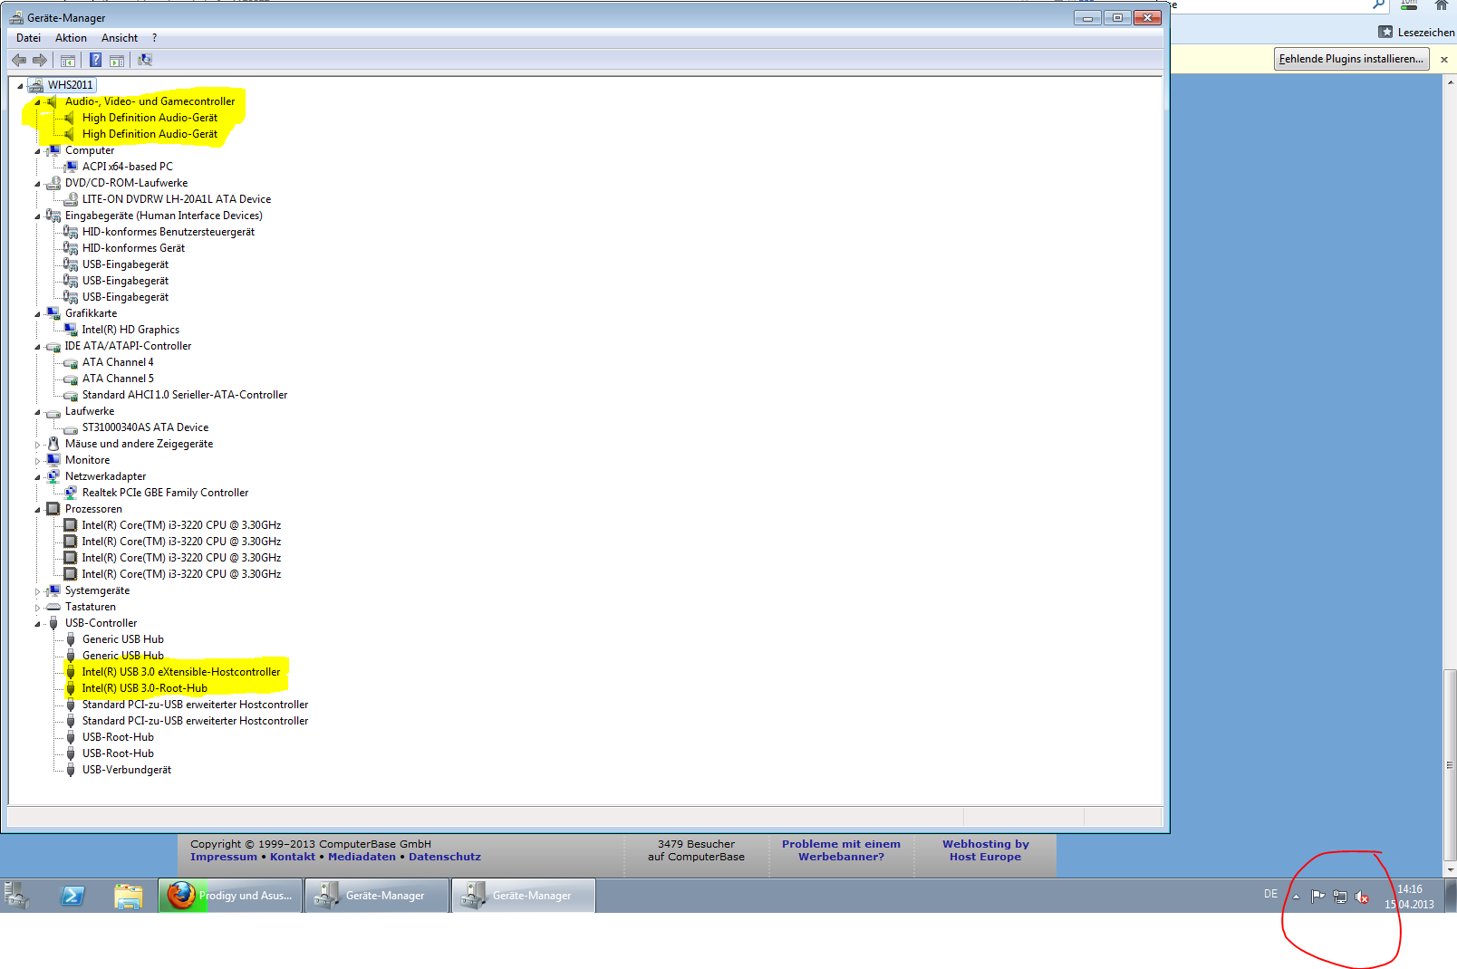Click the USB plug icon of USB-Verbundgerät
This screenshot has height=969, width=1457.
coord(71,770)
